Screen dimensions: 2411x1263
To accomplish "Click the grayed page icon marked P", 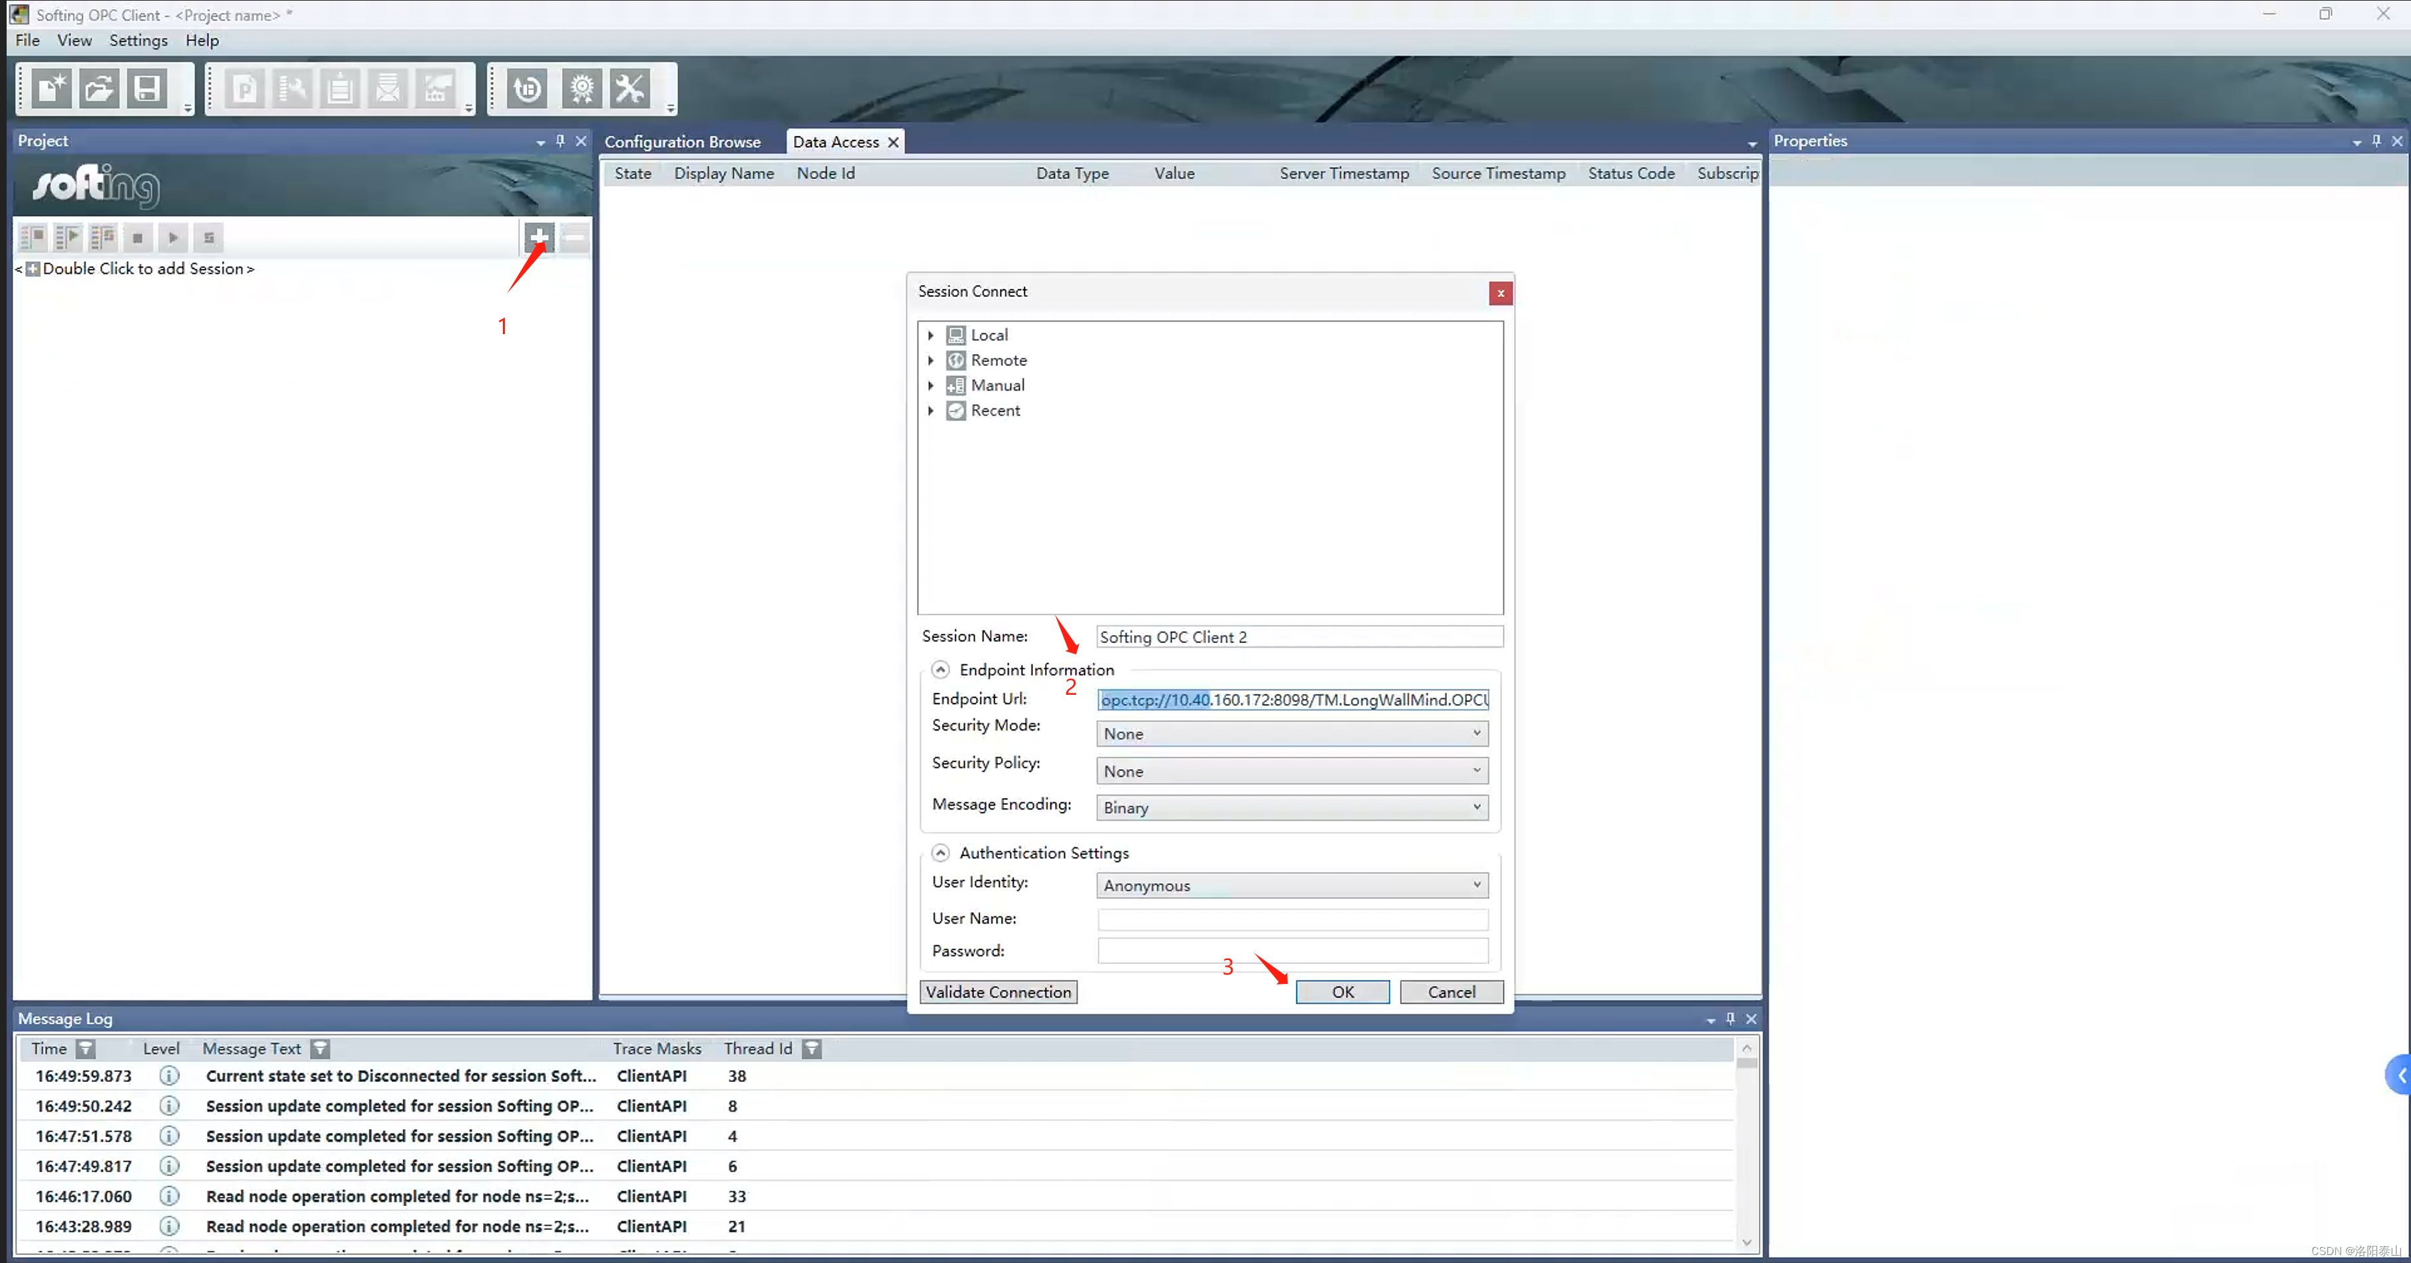I will [244, 89].
